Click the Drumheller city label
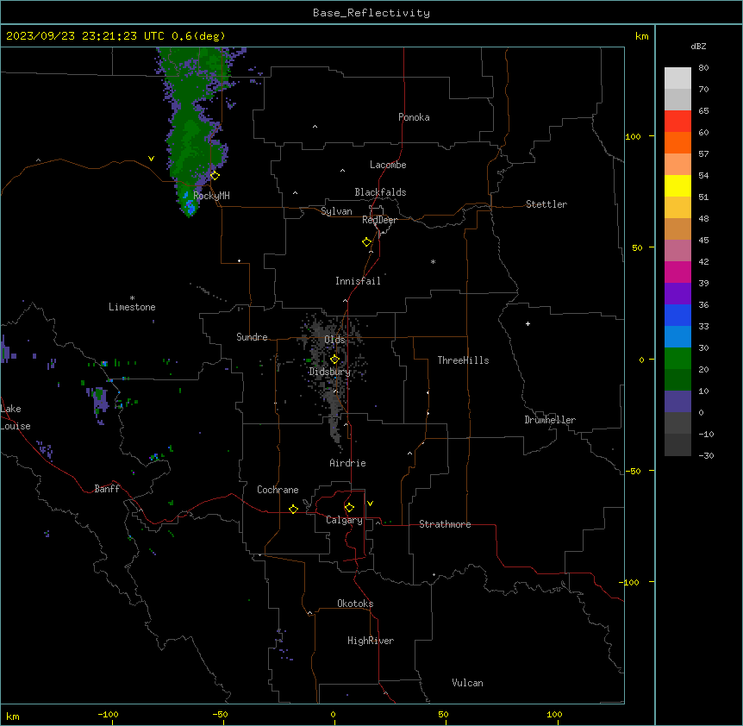Image resolution: width=743 pixels, height=726 pixels. click(550, 420)
